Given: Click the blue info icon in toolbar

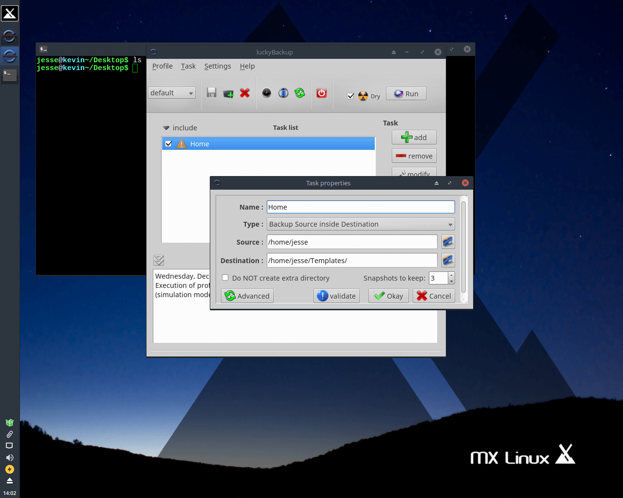Looking at the screenshot, I should pos(283,93).
